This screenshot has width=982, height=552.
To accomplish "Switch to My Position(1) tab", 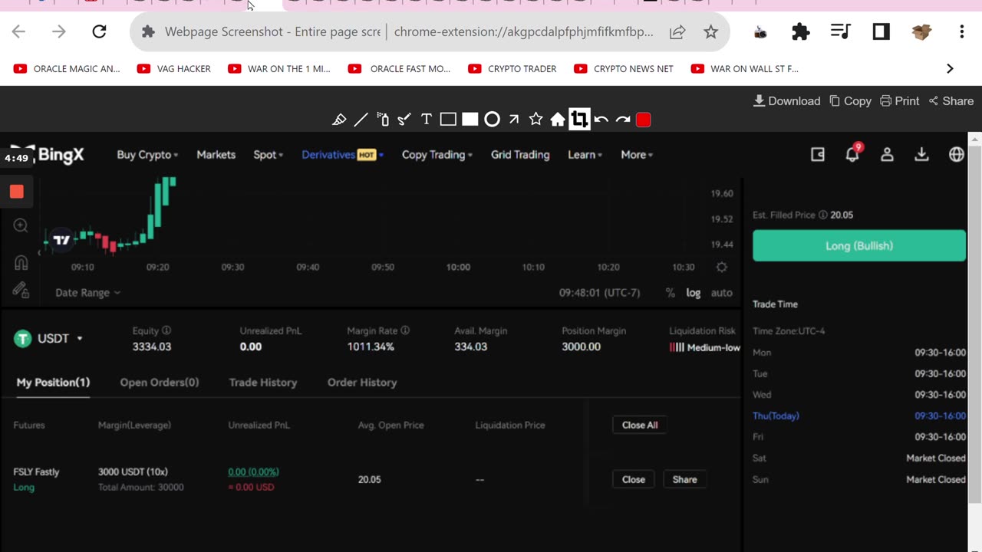I will click(53, 383).
